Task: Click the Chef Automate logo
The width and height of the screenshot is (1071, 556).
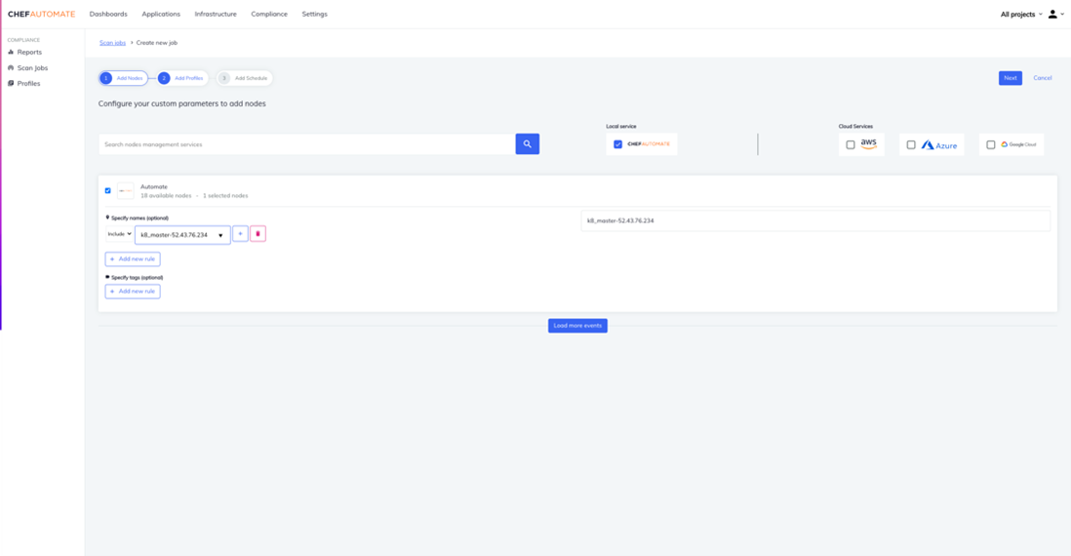Action: coord(41,15)
